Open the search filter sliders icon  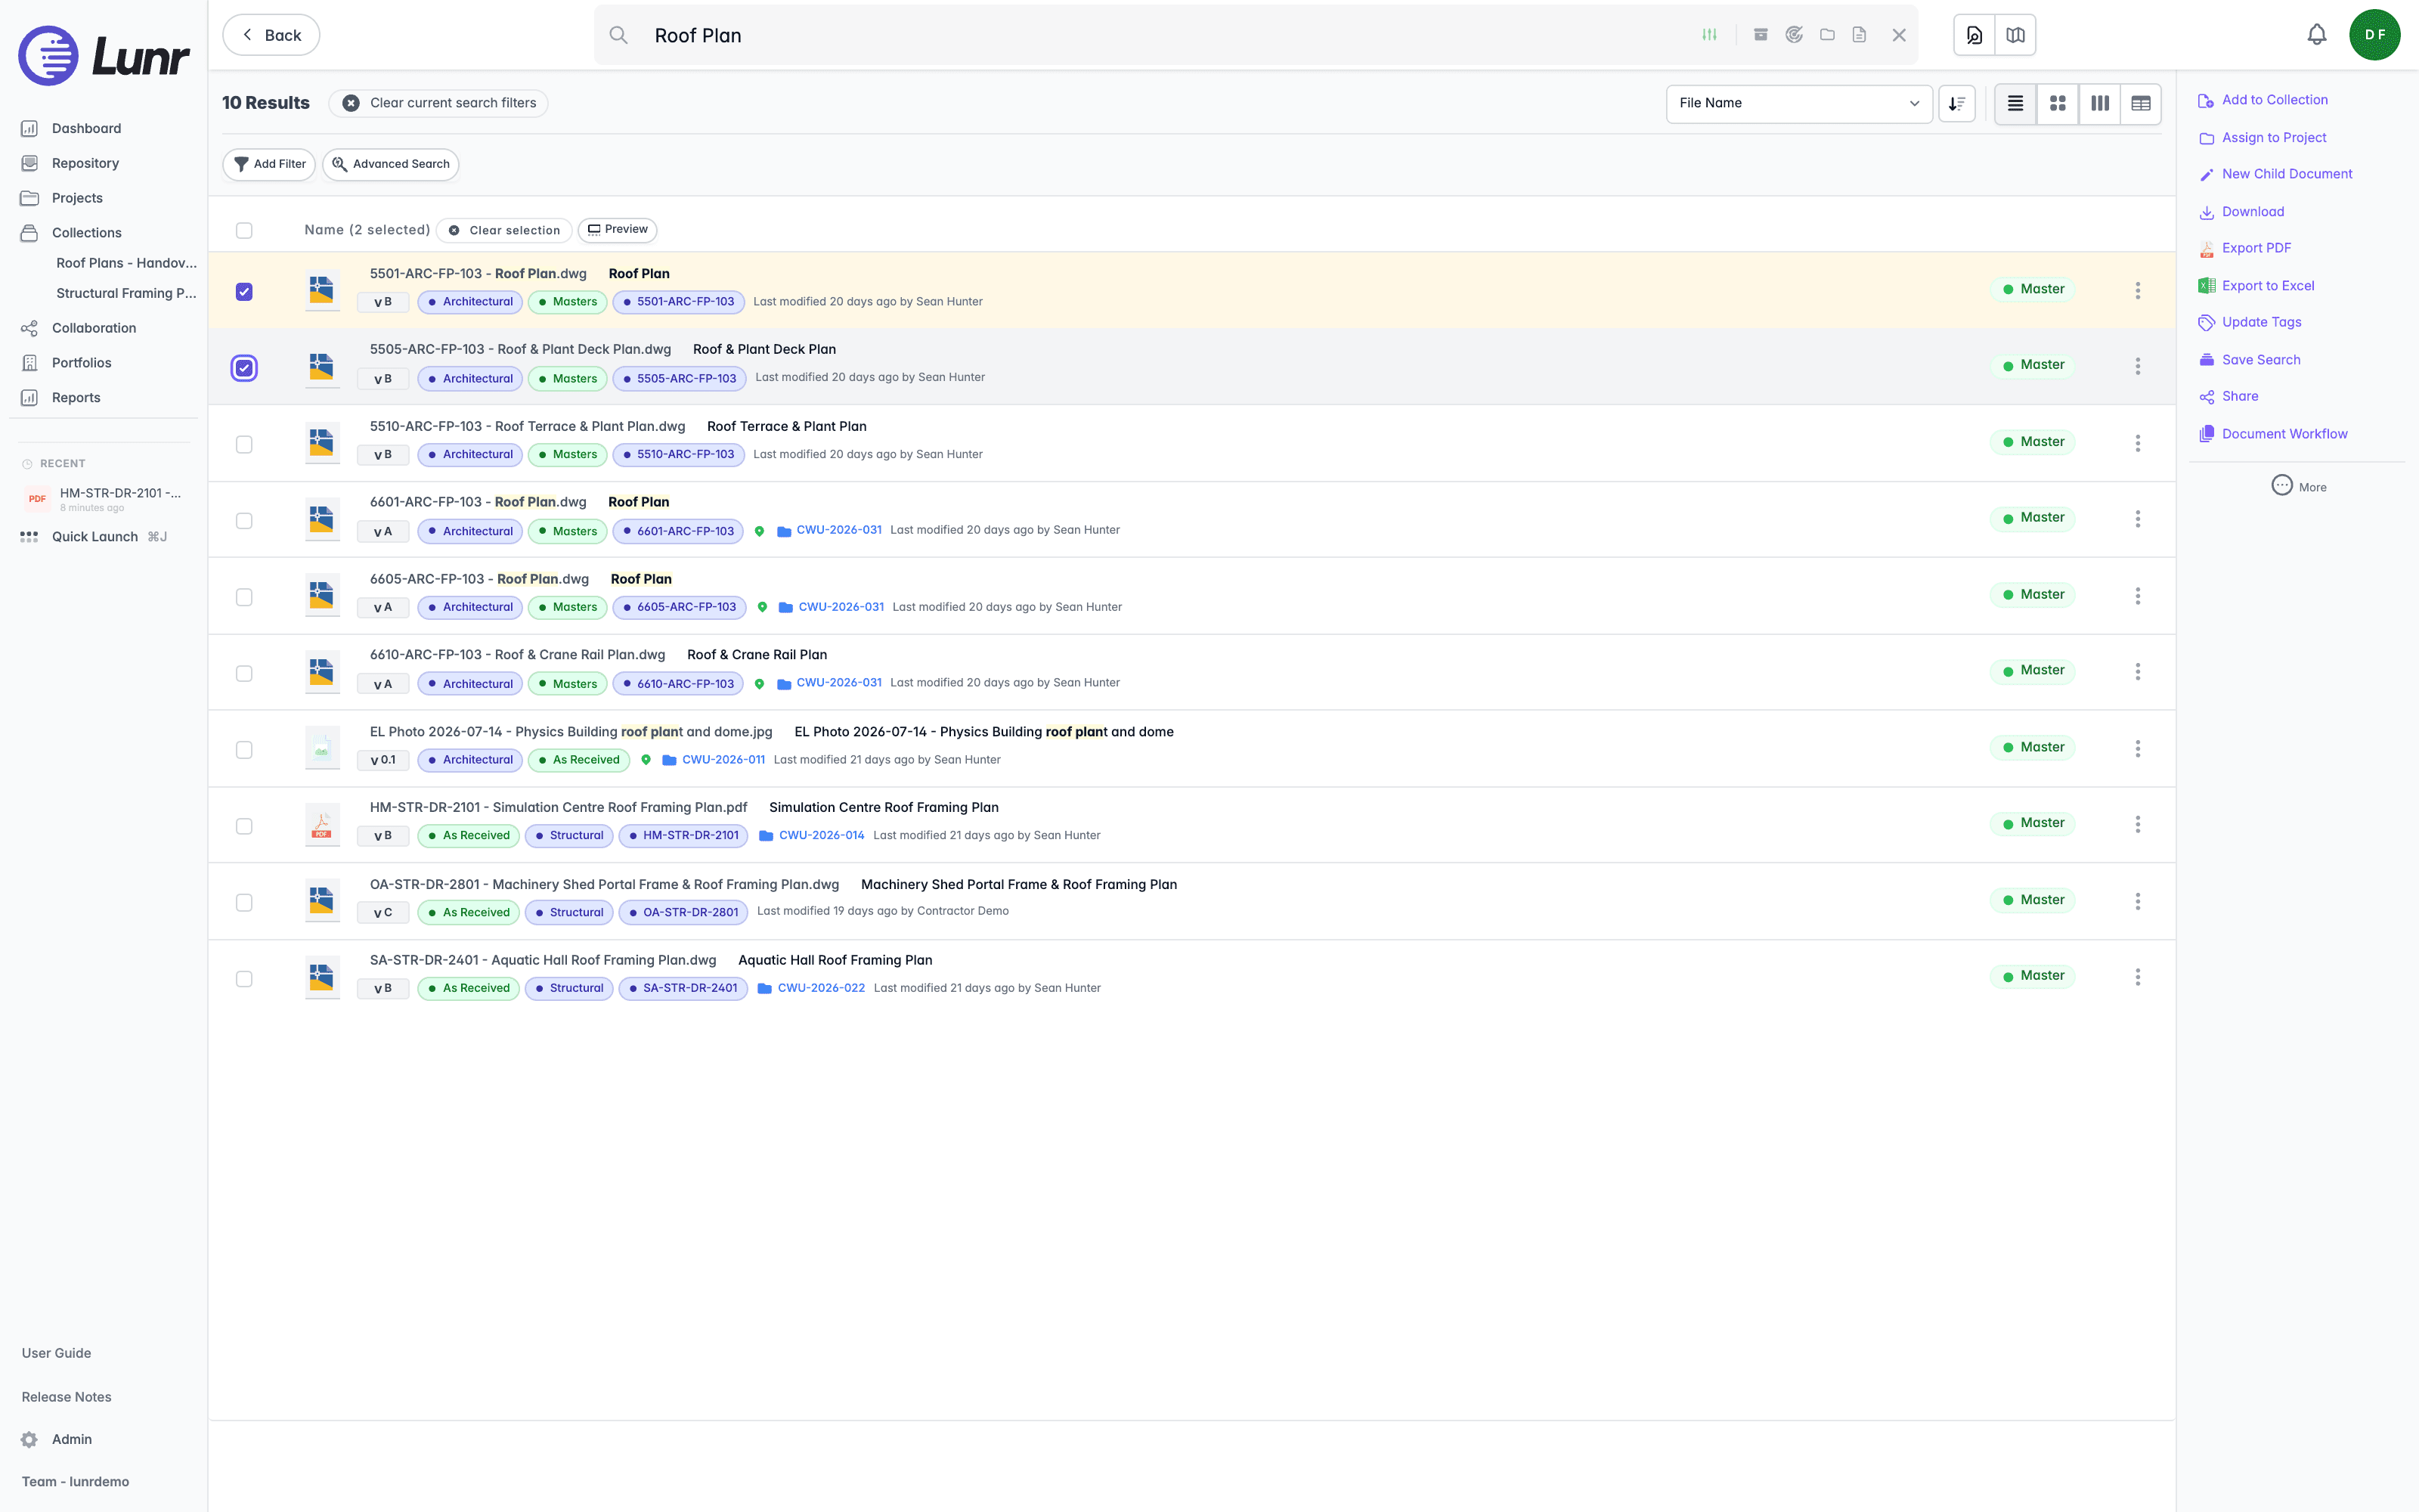coord(1709,35)
